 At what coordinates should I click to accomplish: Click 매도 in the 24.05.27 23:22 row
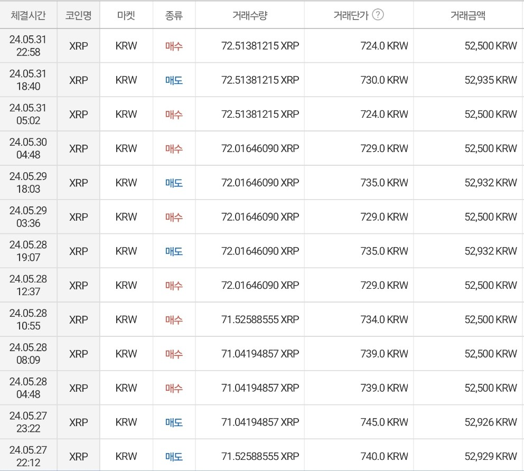point(174,422)
